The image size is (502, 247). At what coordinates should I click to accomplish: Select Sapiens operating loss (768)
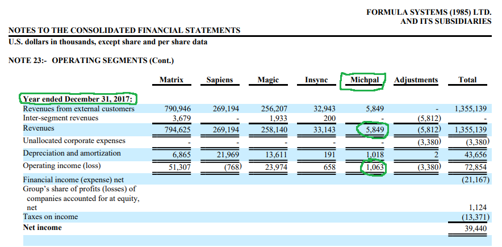(x=232, y=167)
